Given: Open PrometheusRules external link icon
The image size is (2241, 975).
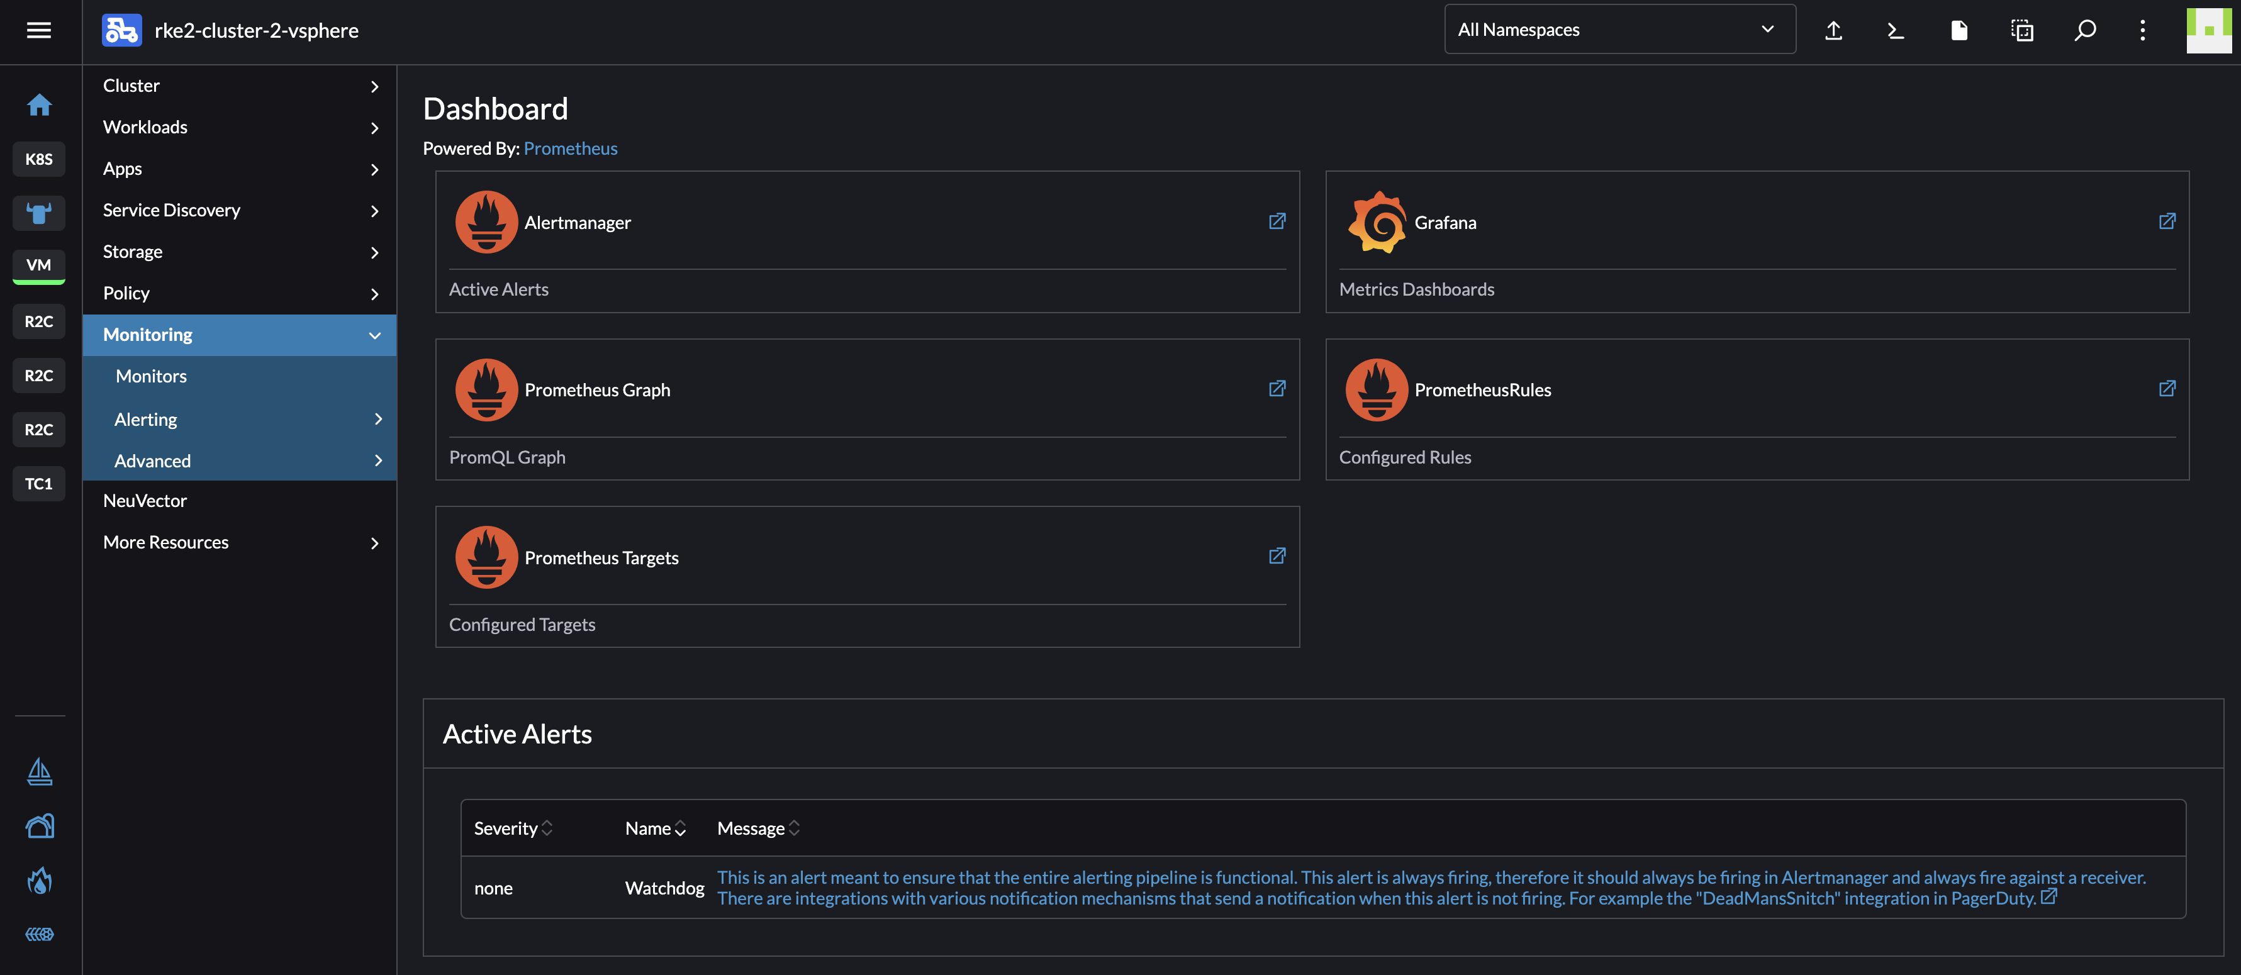Looking at the screenshot, I should click(x=2167, y=388).
